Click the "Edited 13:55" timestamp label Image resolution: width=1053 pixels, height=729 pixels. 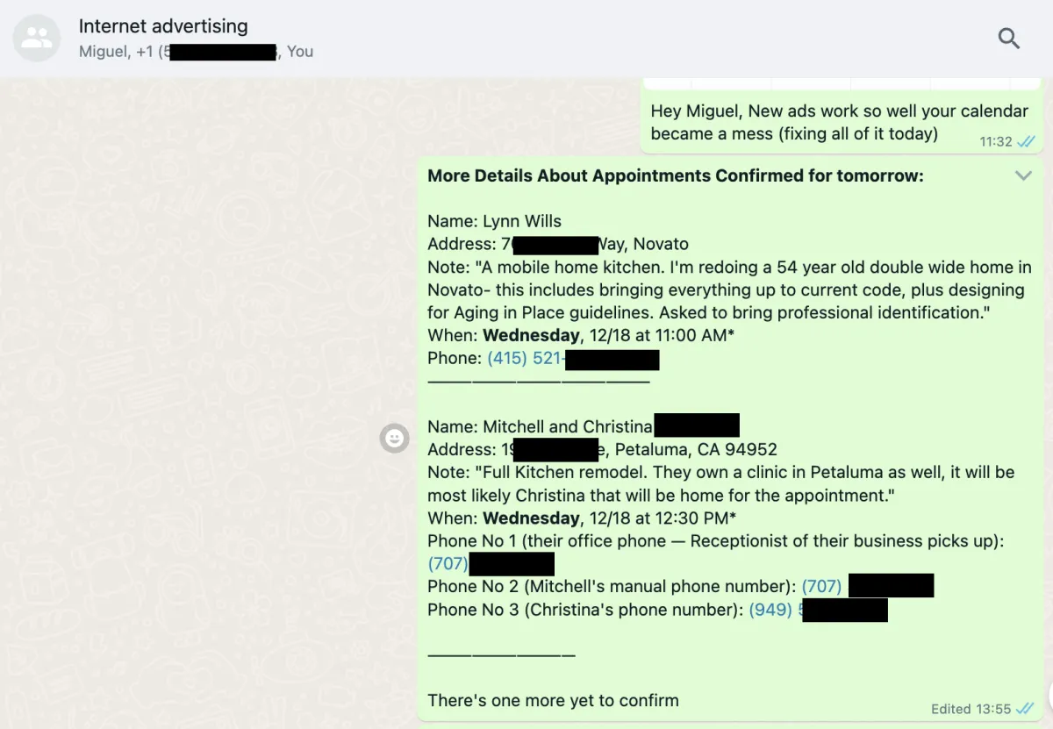point(971,709)
